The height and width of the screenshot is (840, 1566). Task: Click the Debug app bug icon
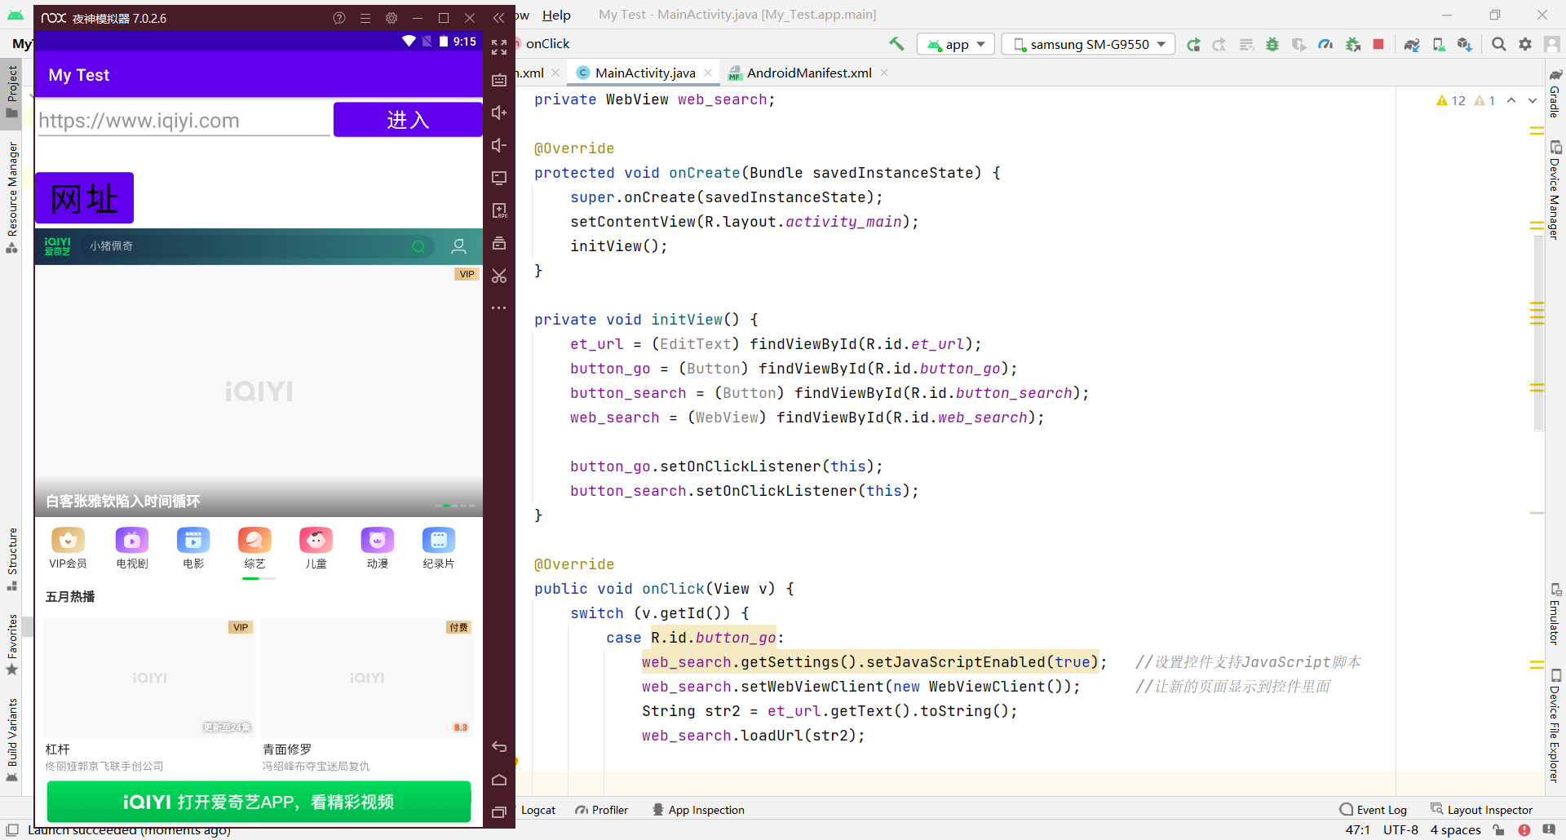coord(1272,44)
